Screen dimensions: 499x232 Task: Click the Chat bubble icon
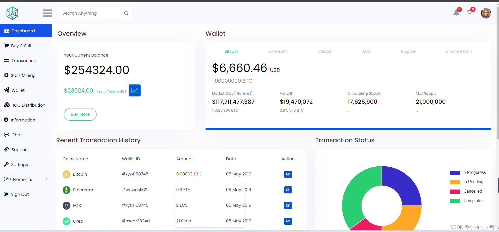point(7,135)
